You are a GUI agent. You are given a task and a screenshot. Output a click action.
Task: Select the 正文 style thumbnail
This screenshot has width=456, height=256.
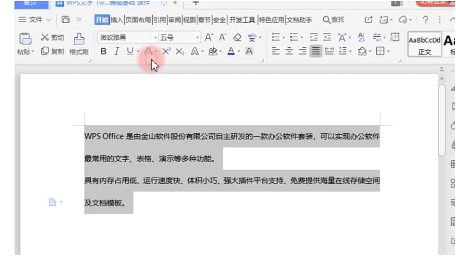tap(425, 44)
